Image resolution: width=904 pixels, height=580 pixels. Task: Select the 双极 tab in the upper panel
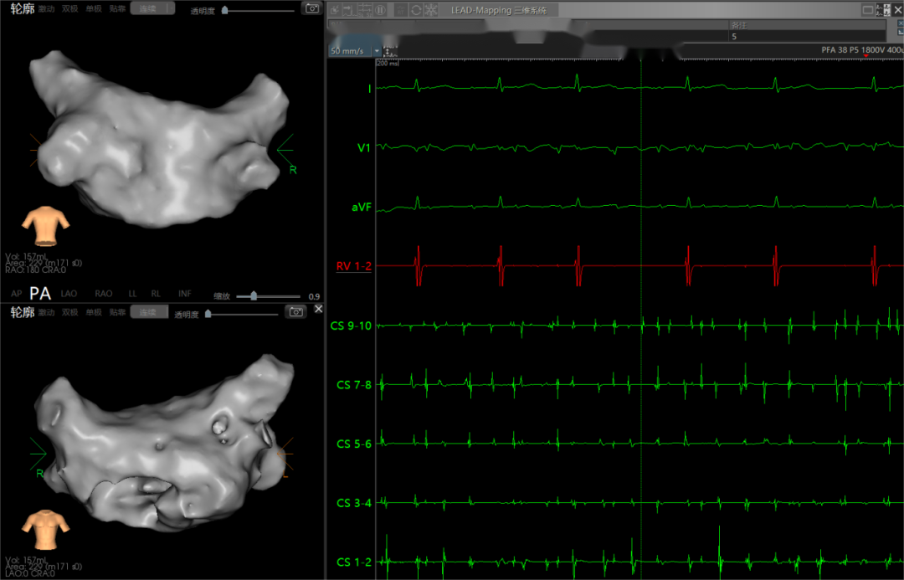[69, 8]
